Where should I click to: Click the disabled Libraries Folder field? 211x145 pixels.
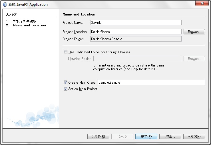137,58
